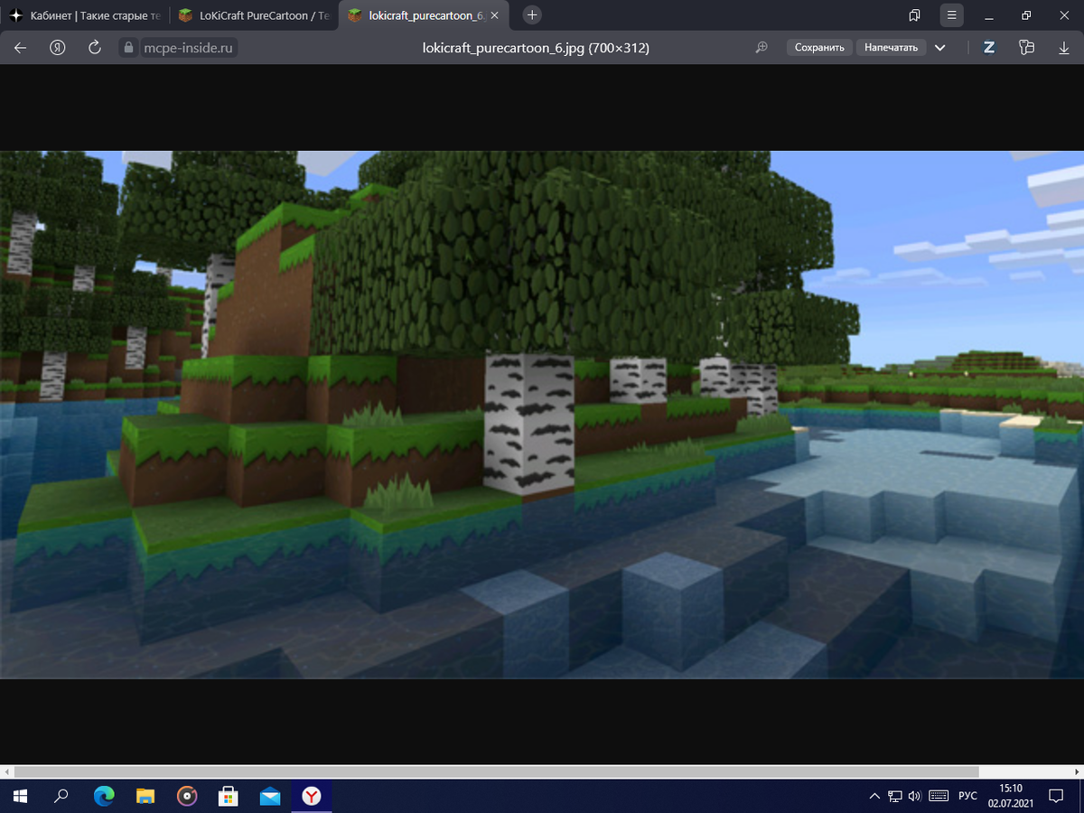Click the padlock site security icon
The height and width of the screenshot is (813, 1084).
pyautogui.click(x=127, y=48)
